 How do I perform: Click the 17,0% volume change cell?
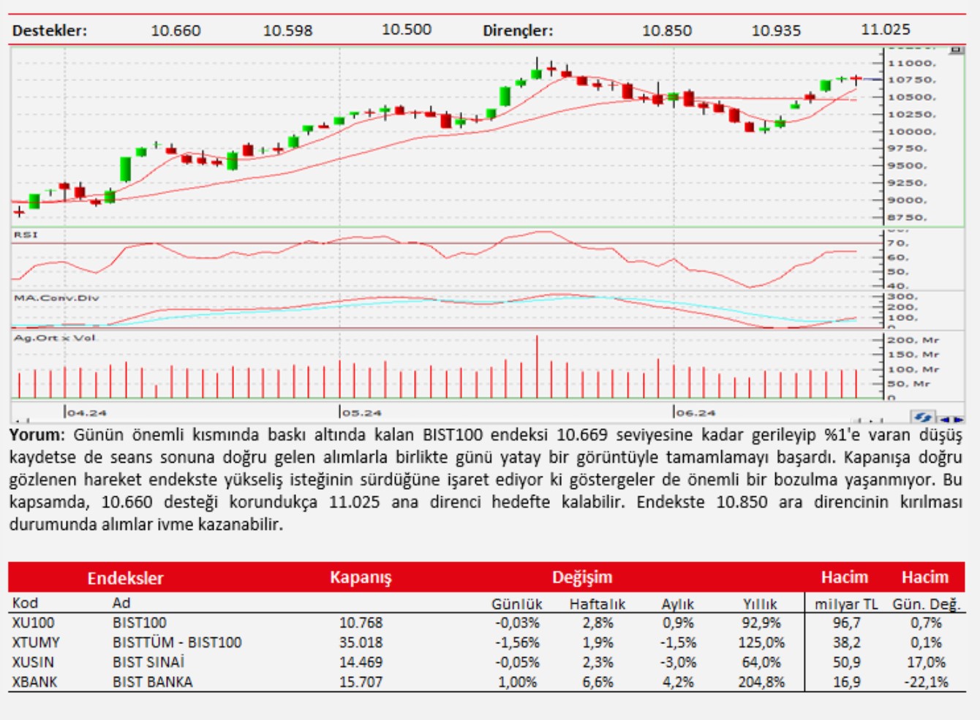pos(926,662)
